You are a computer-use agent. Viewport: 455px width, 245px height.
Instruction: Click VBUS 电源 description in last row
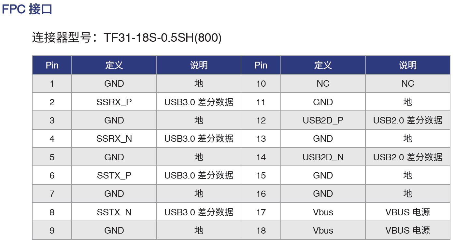coord(408,231)
